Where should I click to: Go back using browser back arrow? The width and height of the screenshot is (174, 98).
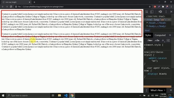(x=3, y=7)
